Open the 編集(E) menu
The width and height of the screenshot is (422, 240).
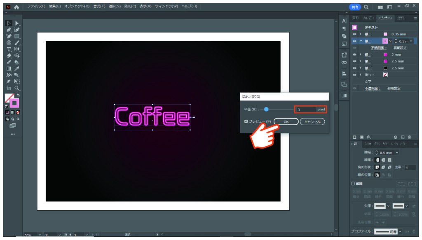point(55,6)
